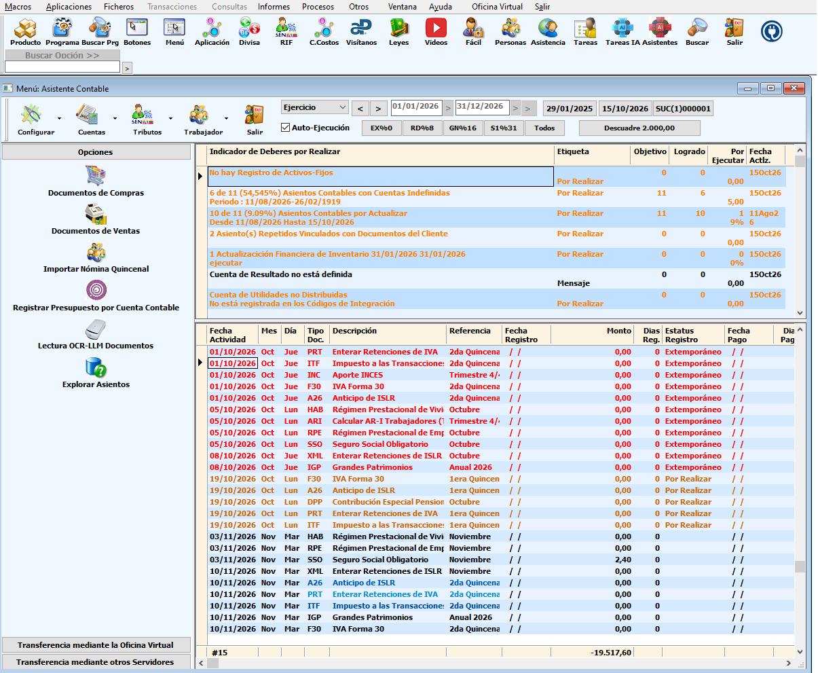Expand the Trabajador dropdown arrow

pyautogui.click(x=226, y=119)
